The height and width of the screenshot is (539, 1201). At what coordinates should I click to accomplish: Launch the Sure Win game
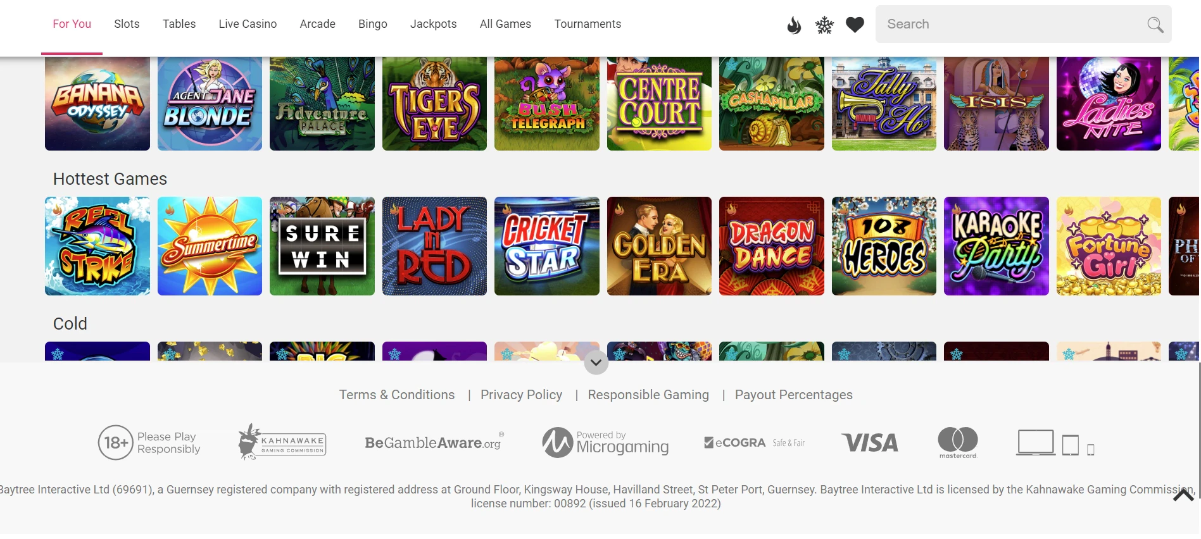click(322, 246)
